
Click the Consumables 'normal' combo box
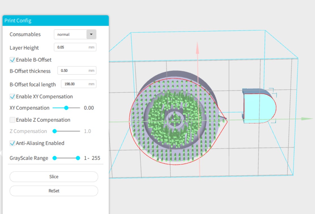[x=70, y=34]
